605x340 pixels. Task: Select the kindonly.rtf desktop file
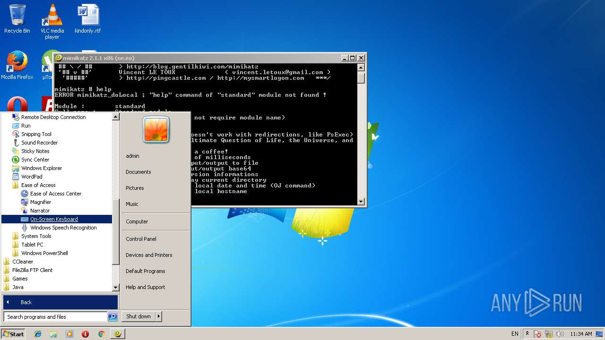pyautogui.click(x=88, y=19)
